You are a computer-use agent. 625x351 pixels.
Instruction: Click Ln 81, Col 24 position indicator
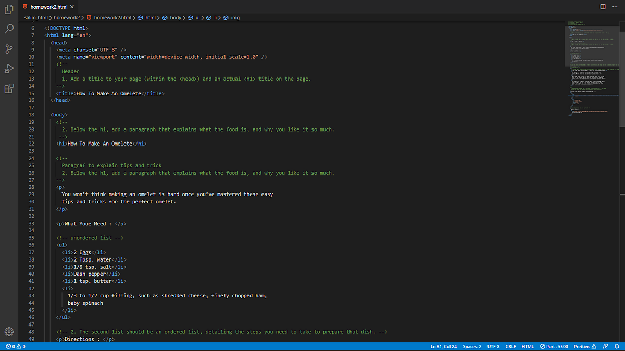point(443,346)
